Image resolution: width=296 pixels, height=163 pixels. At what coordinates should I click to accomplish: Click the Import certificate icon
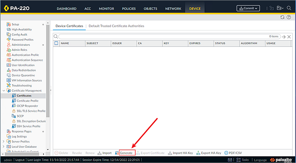[x=100, y=153]
